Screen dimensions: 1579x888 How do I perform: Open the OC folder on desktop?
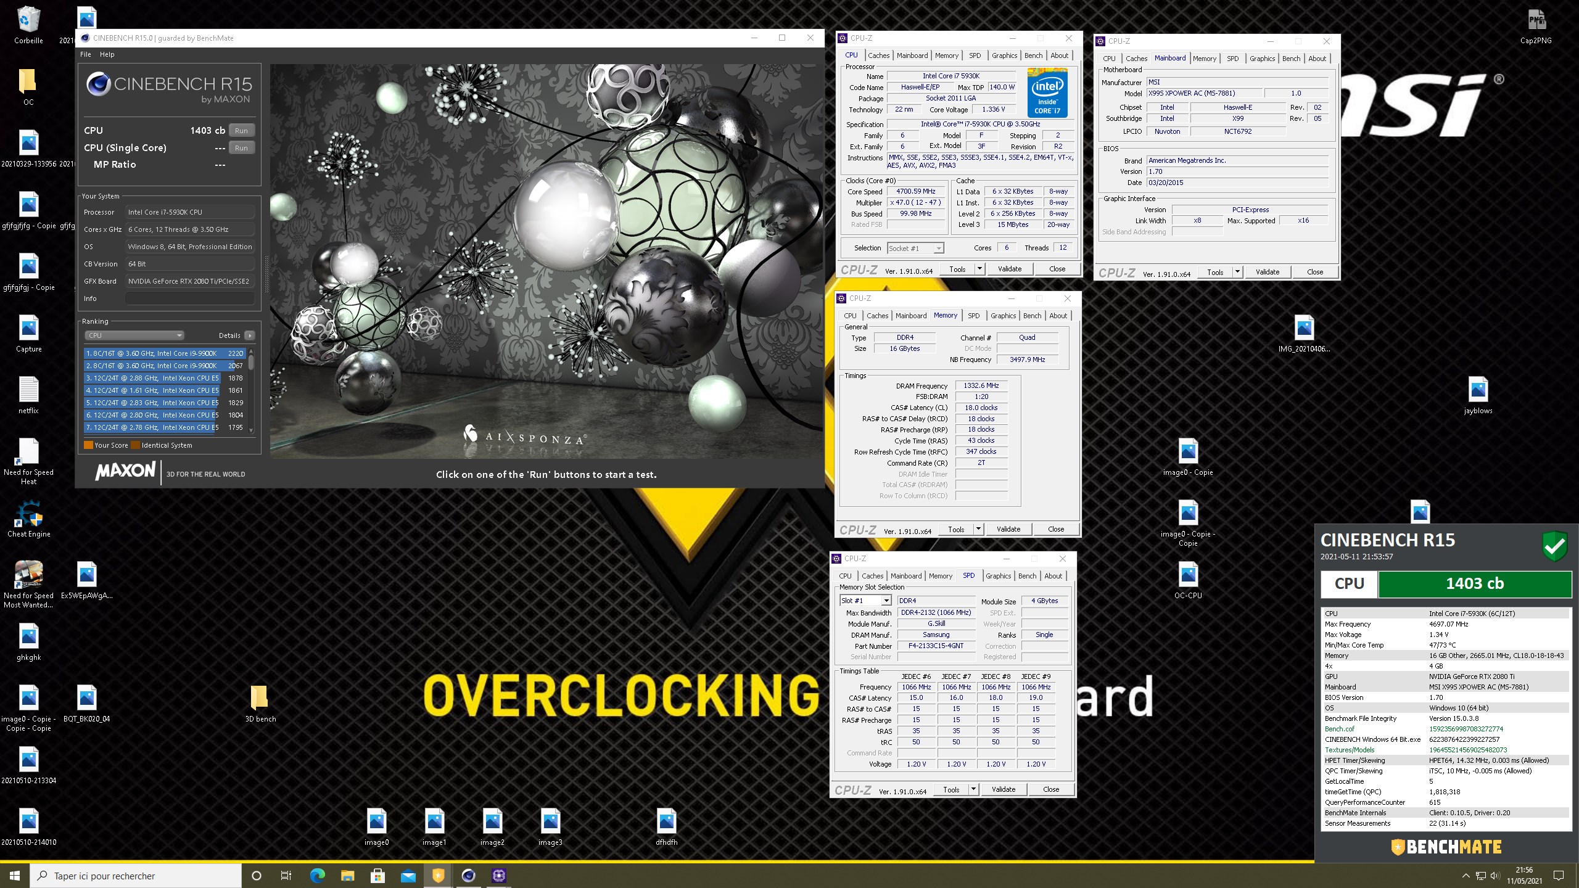pyautogui.click(x=28, y=87)
